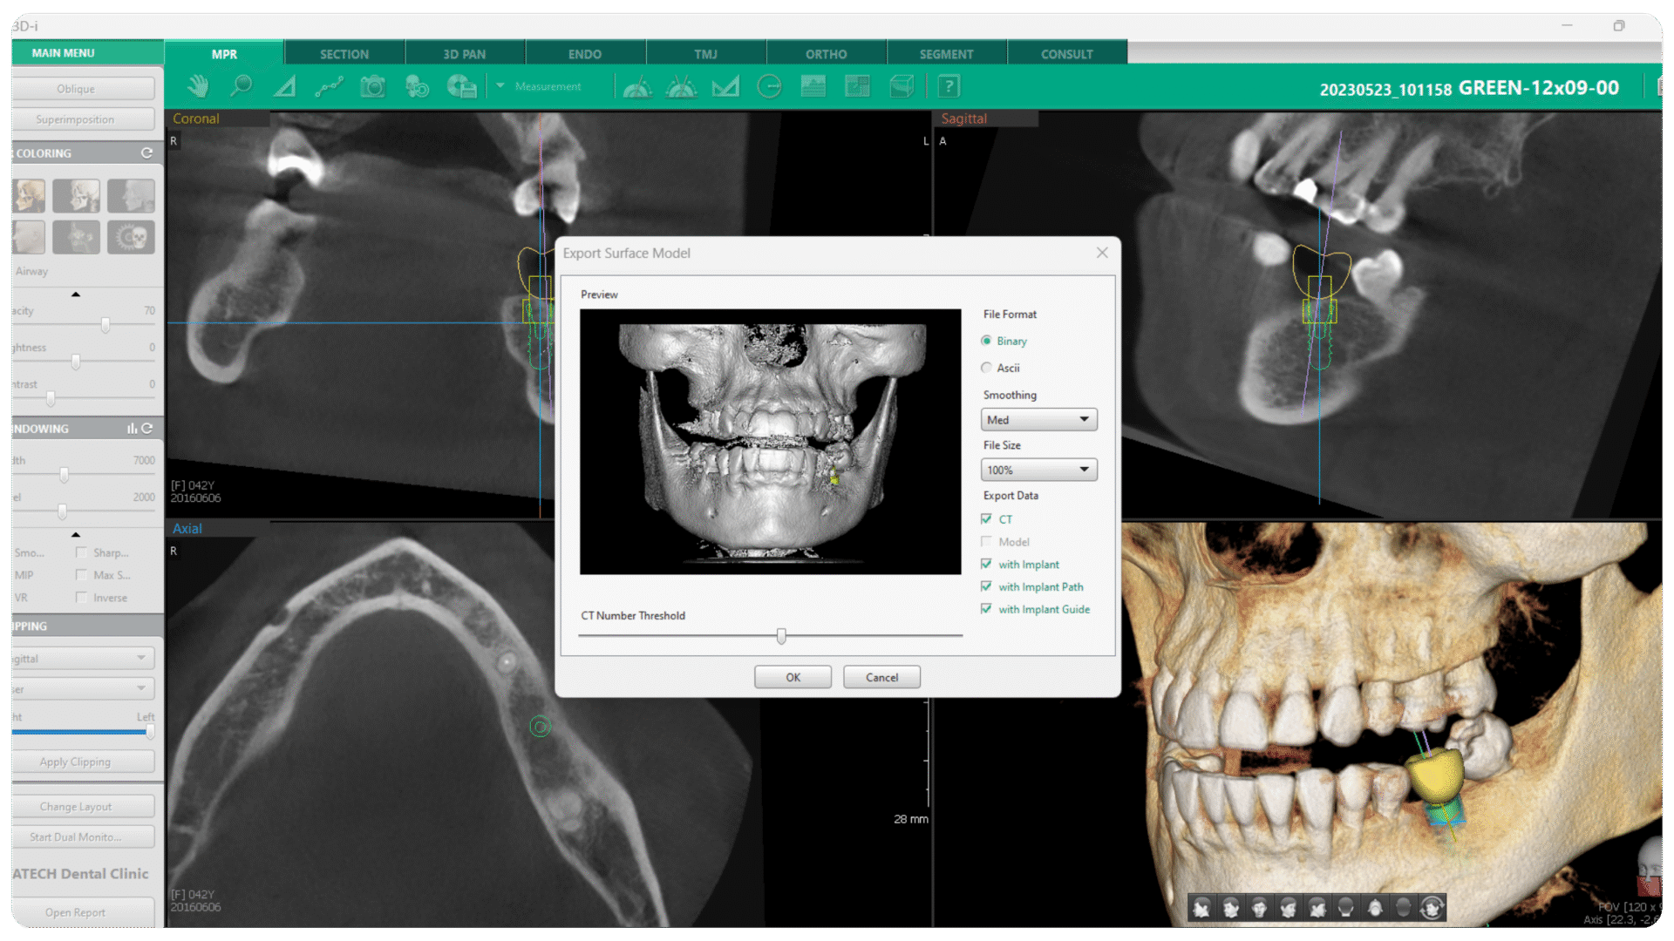
Task: Choose the skull with gear custom coloring preset
Action: pyautogui.click(x=131, y=237)
